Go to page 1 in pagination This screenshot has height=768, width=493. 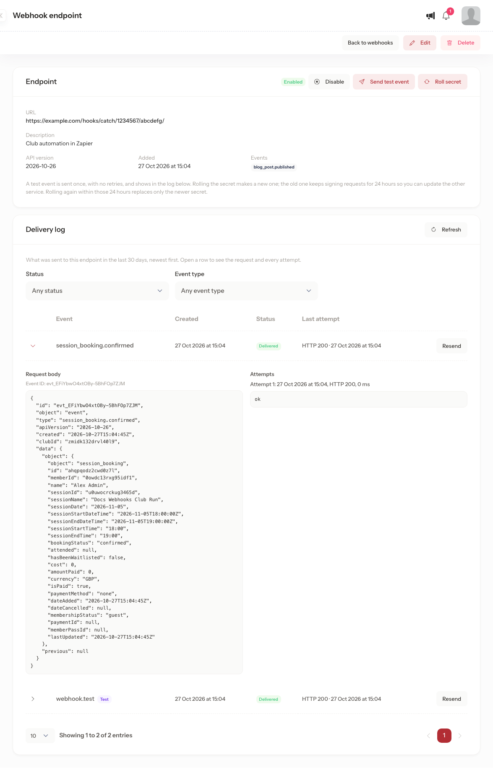click(444, 736)
